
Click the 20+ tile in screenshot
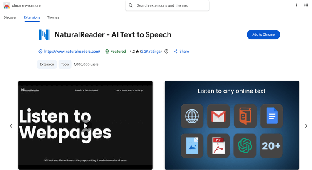point(271,146)
